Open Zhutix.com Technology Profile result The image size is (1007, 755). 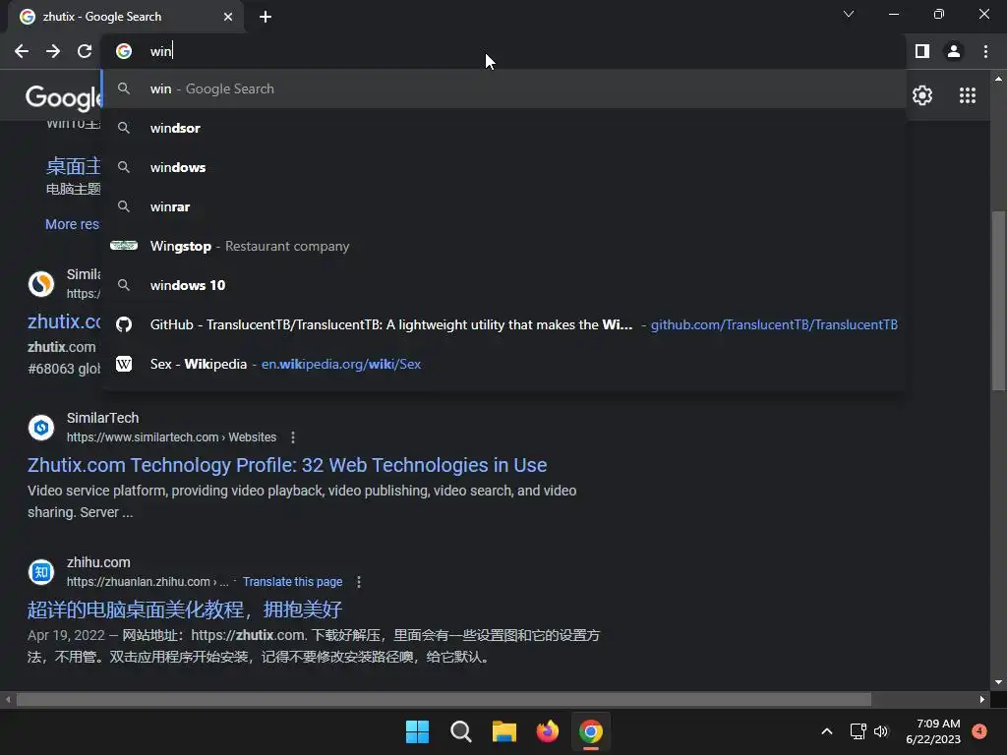click(287, 465)
